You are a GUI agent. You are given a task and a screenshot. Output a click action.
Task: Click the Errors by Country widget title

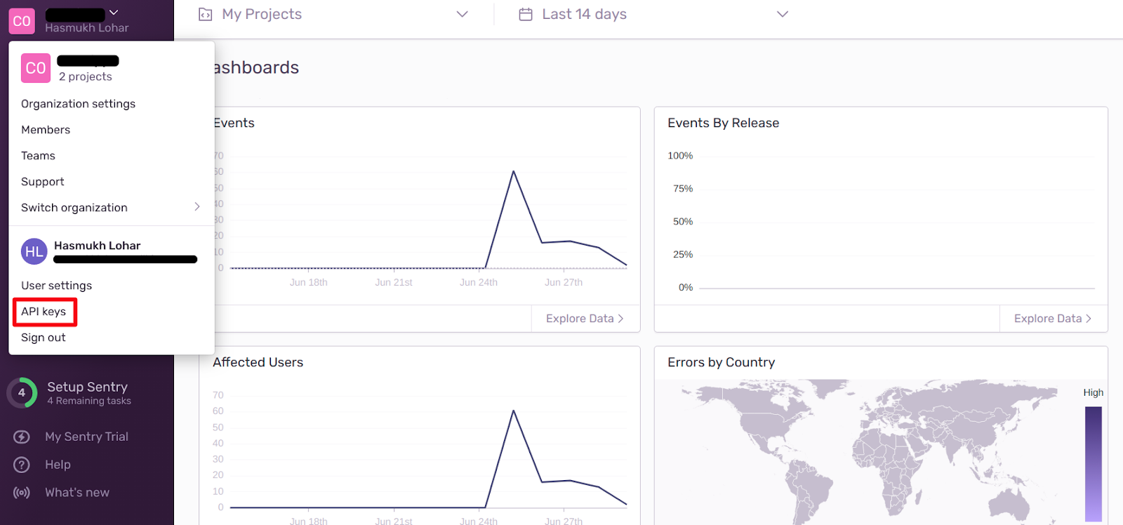722,362
